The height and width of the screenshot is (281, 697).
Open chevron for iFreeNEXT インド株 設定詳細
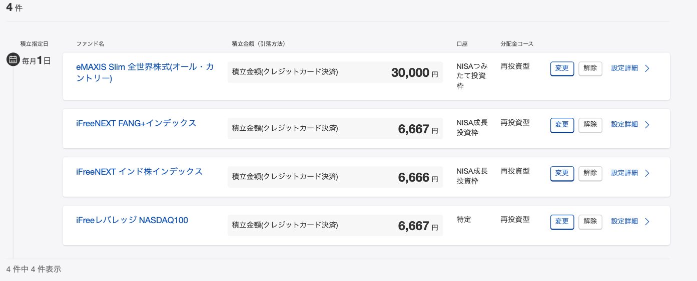tap(647, 173)
